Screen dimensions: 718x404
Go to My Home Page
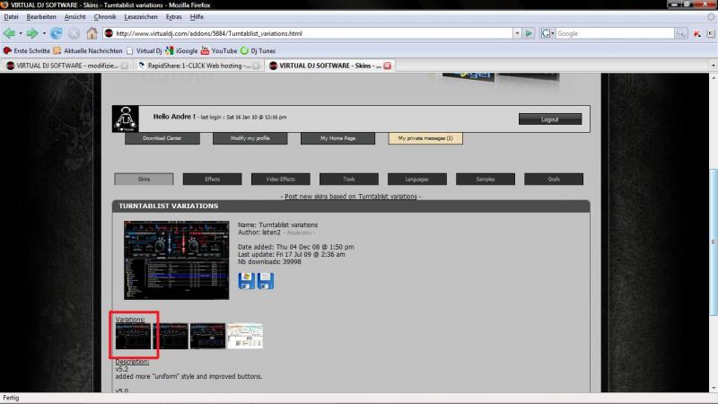pyautogui.click(x=338, y=138)
